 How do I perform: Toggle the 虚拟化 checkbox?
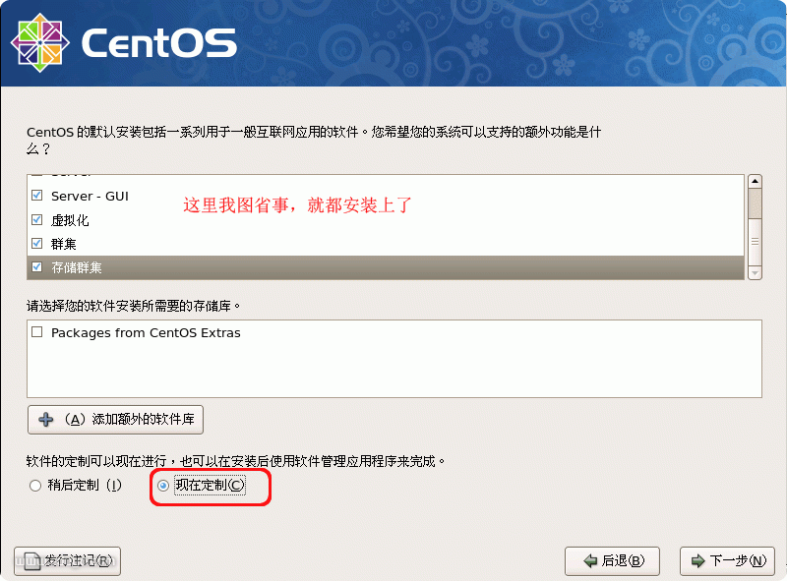[37, 219]
